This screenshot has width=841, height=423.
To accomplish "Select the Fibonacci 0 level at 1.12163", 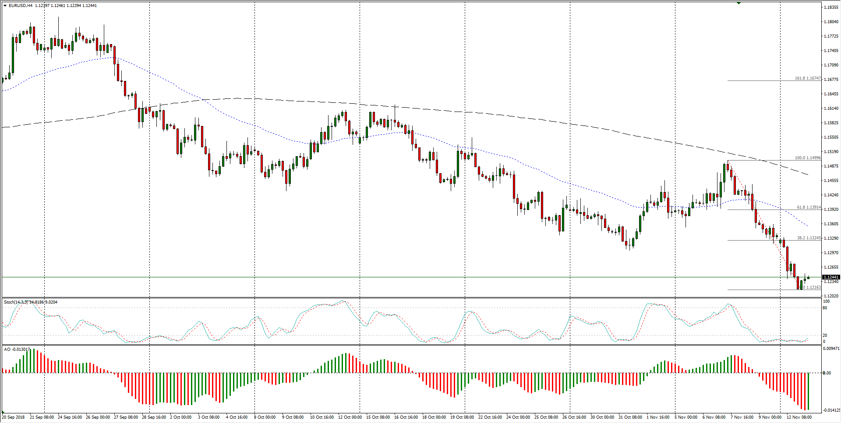I will coord(811,287).
